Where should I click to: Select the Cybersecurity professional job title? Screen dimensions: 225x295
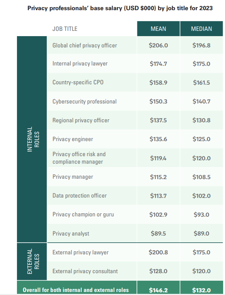click(84, 102)
